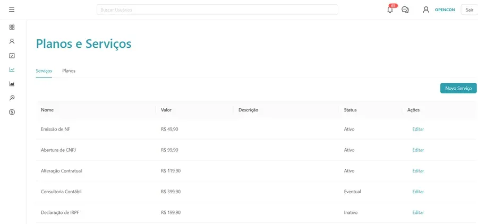Open the users icon in sidebar
This screenshot has width=478, height=224.
(12, 41)
